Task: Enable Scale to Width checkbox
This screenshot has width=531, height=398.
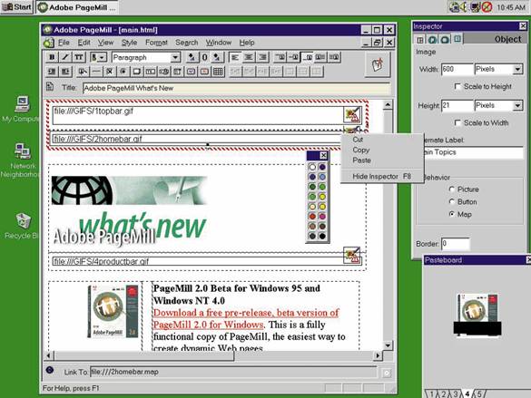Action: [x=457, y=122]
